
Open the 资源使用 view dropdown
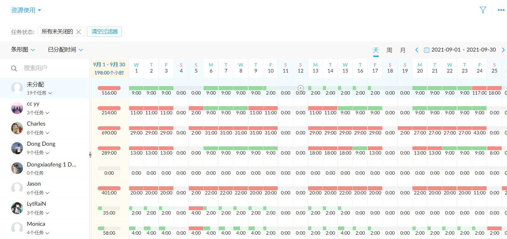point(26,10)
